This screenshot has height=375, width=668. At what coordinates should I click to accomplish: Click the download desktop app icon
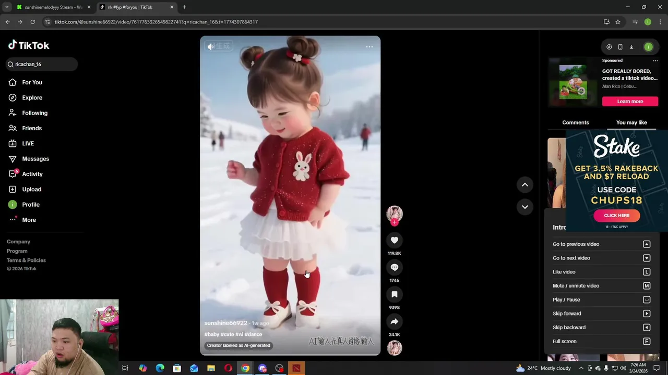click(631, 47)
